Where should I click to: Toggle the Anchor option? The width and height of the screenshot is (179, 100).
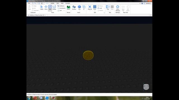tap(100, 11)
